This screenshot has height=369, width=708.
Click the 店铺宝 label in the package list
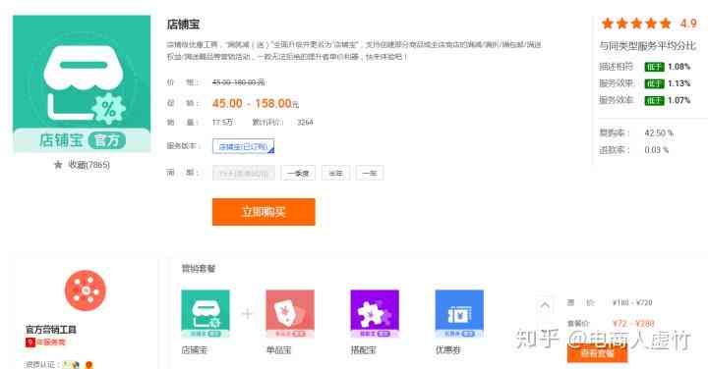coord(194,350)
